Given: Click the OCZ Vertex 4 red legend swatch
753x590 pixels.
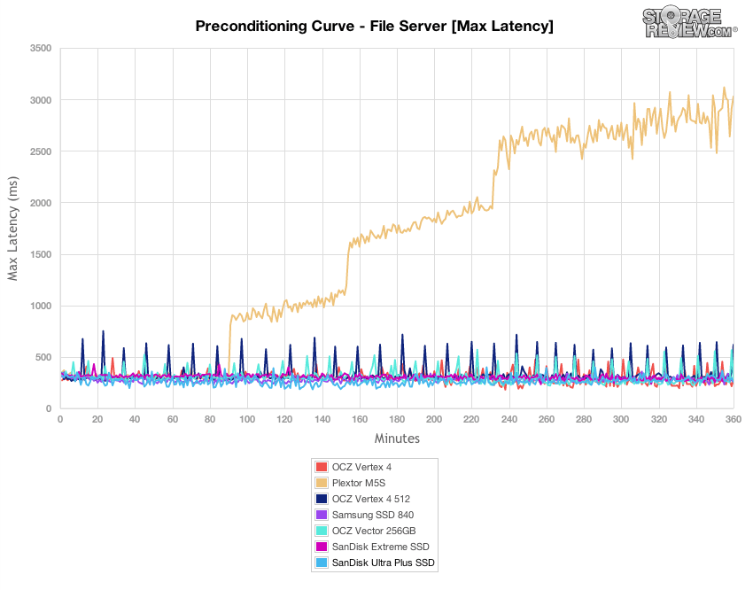Looking at the screenshot, I should pyautogui.click(x=322, y=467).
